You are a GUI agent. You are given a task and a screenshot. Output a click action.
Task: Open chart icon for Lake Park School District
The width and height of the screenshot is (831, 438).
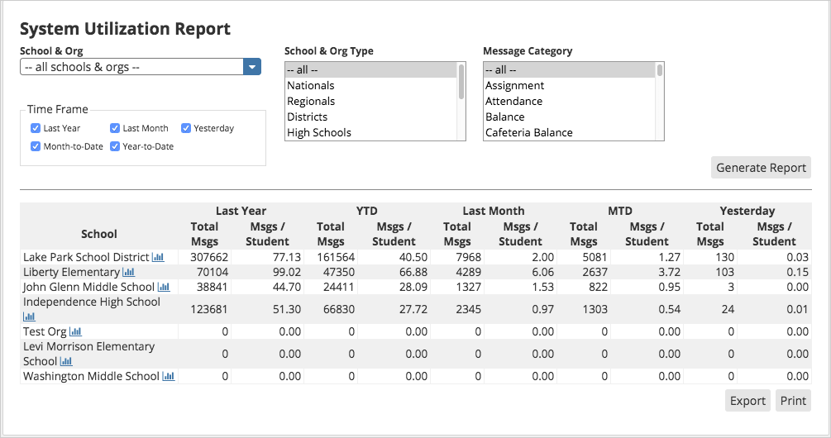[x=158, y=257]
